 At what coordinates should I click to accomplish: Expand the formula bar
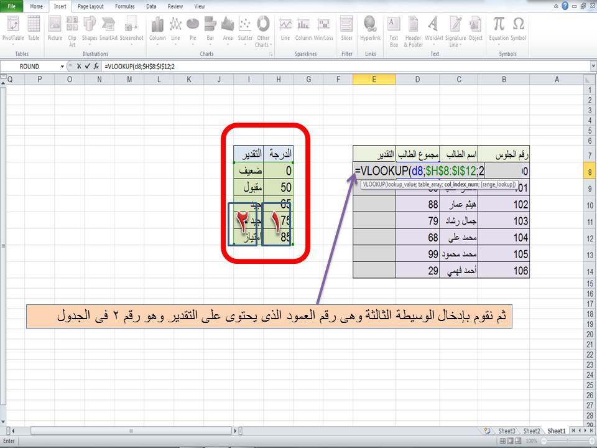(593, 67)
